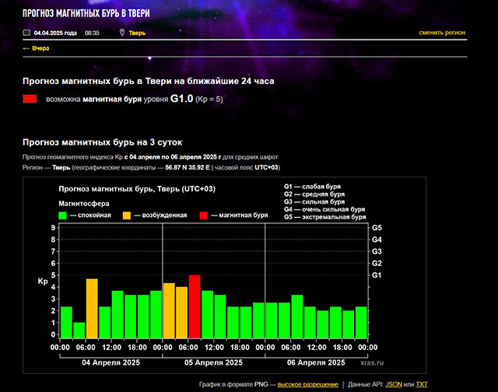
Task: Open the Тверь region link
Action: pos(137,33)
